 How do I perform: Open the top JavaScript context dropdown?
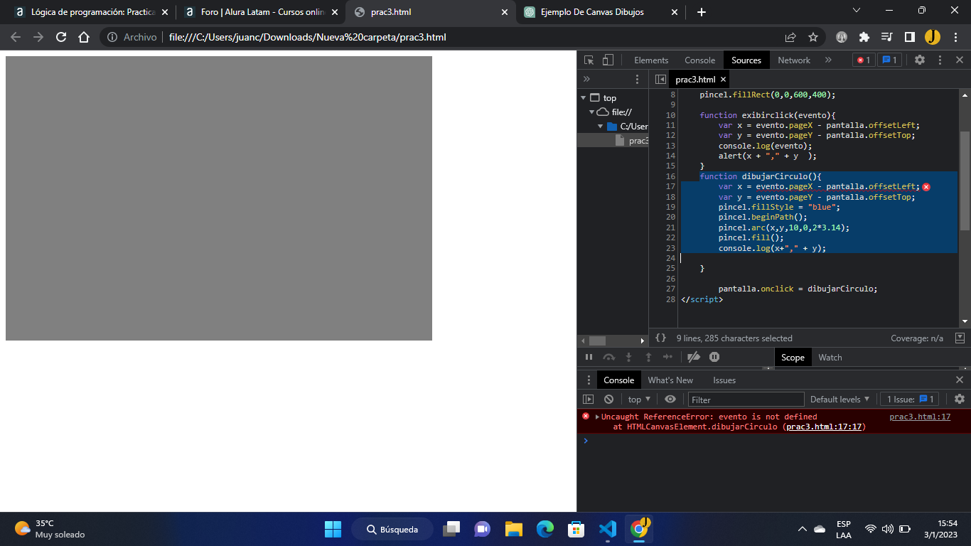pyautogui.click(x=639, y=400)
